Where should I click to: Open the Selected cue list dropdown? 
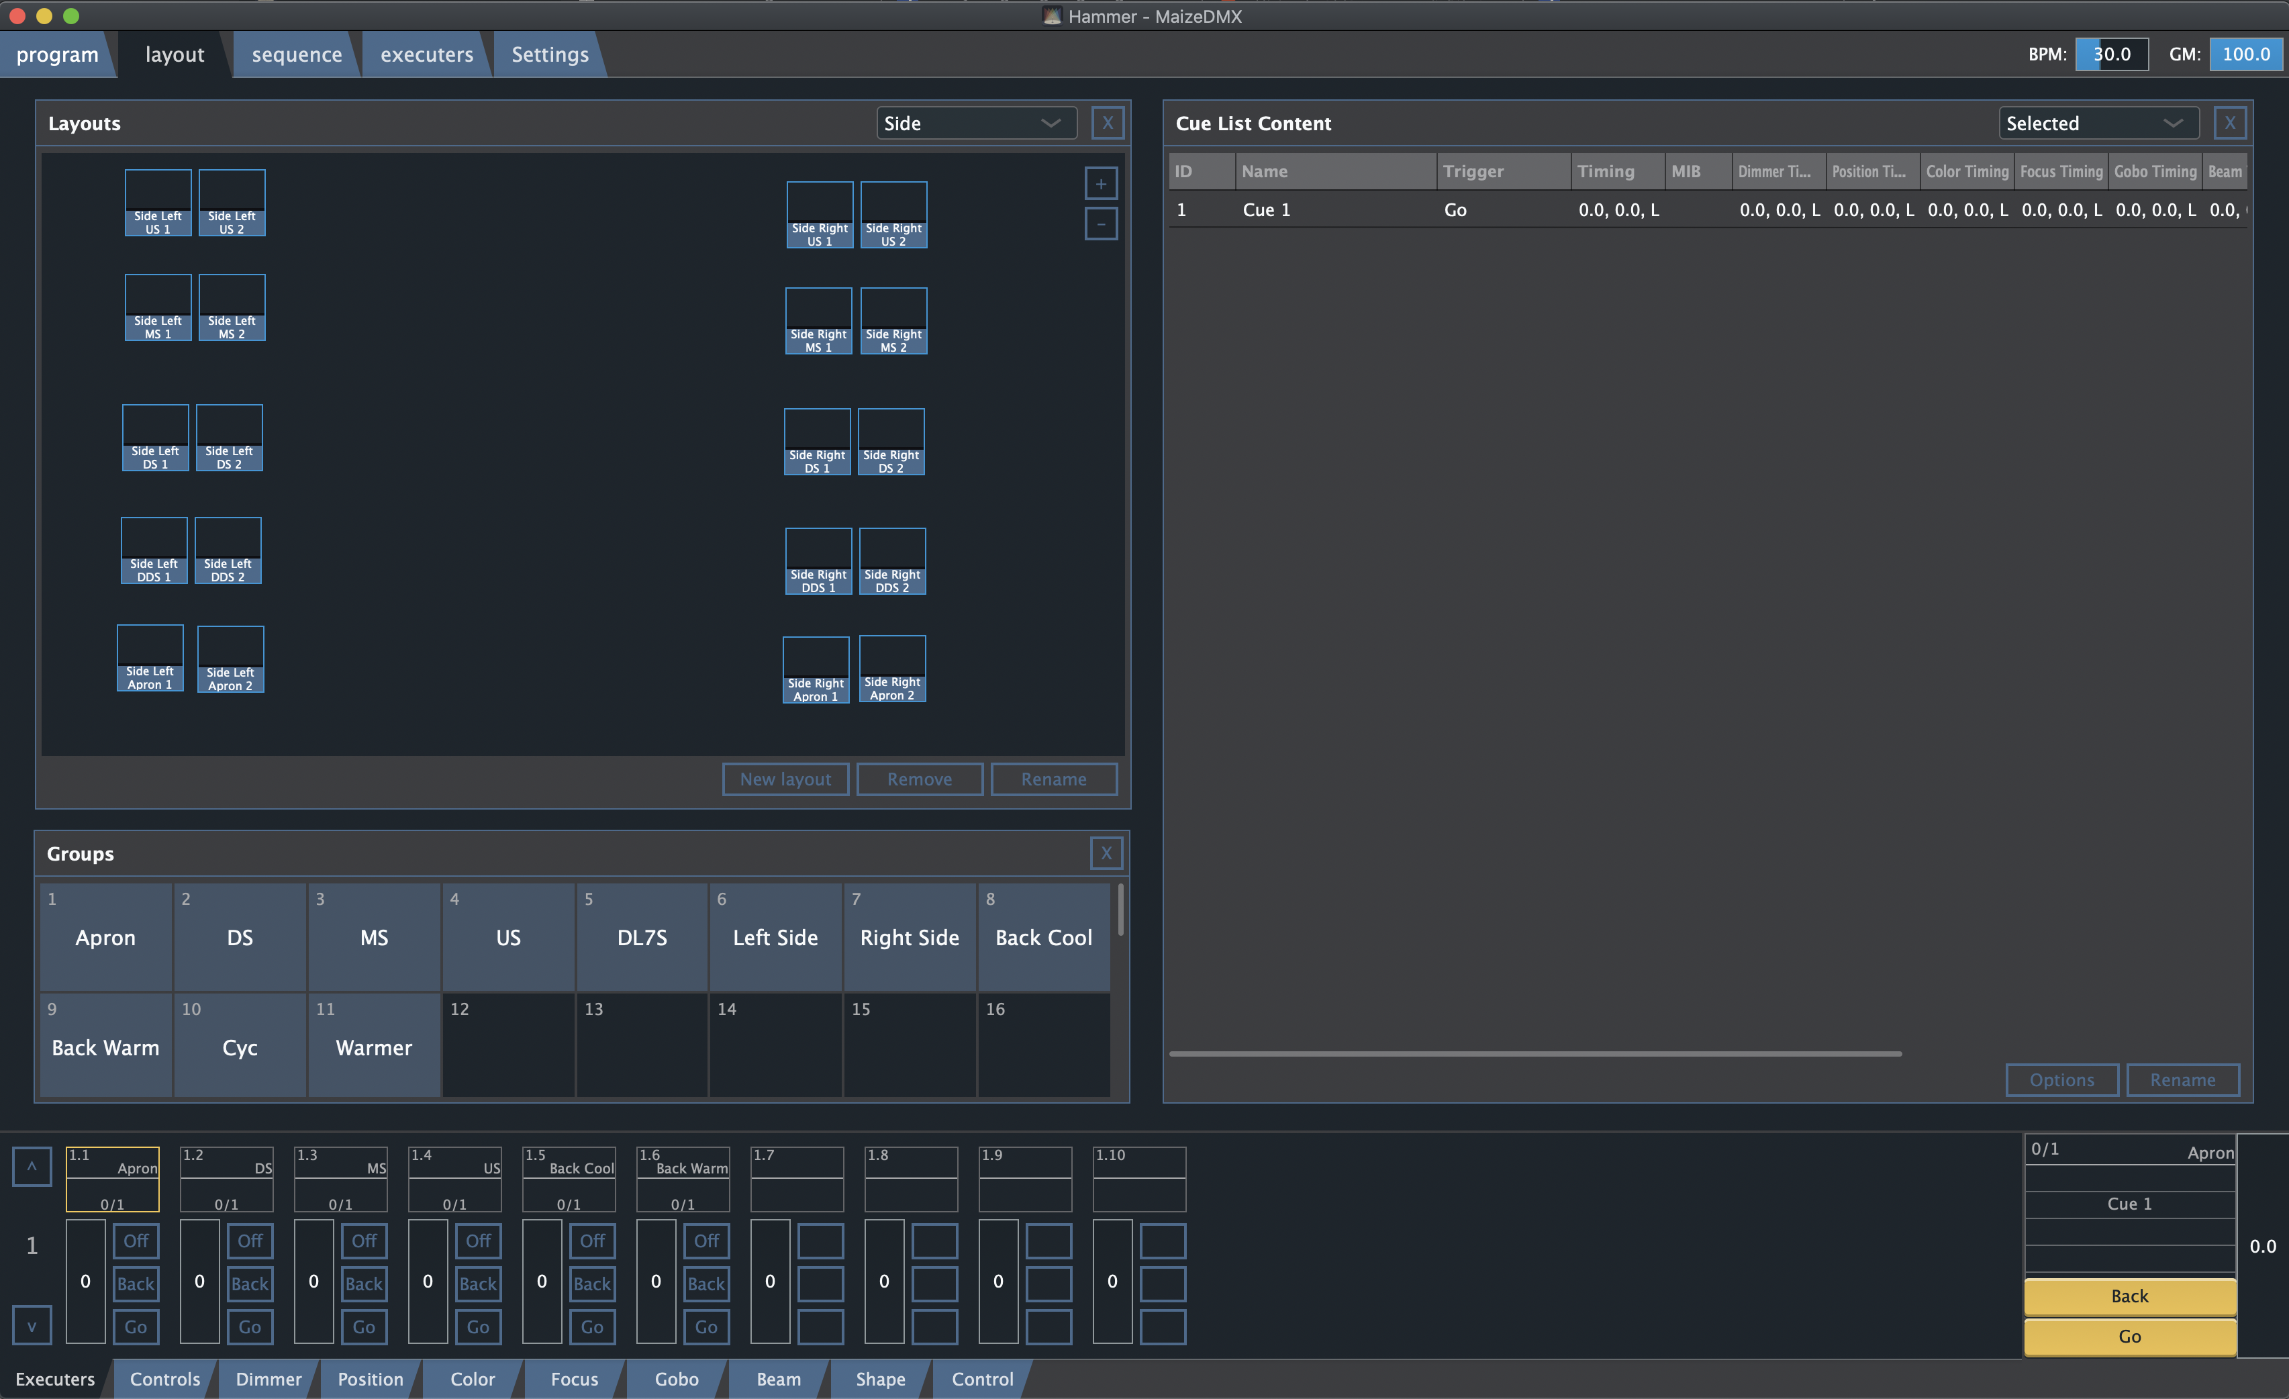coord(2097,124)
